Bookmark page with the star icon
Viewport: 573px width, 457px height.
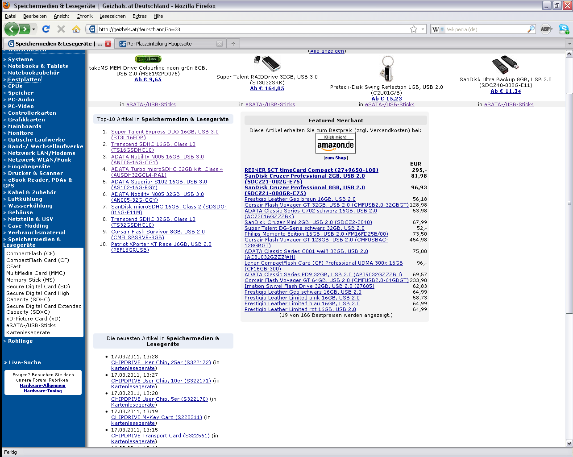click(414, 29)
